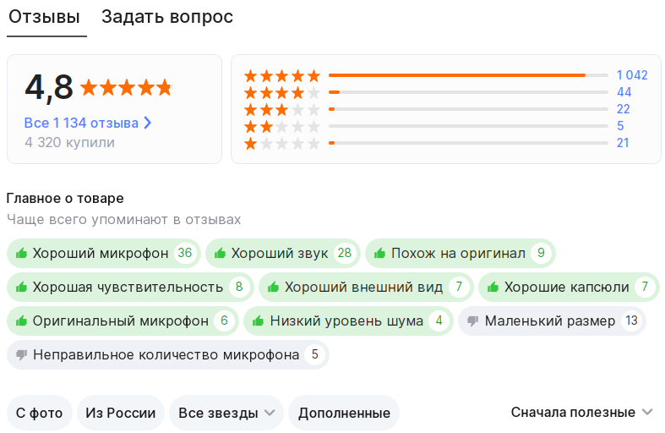This screenshot has height=433, width=665.
Task: Open the Все 1 134 отзыва link
Action: pos(81,123)
